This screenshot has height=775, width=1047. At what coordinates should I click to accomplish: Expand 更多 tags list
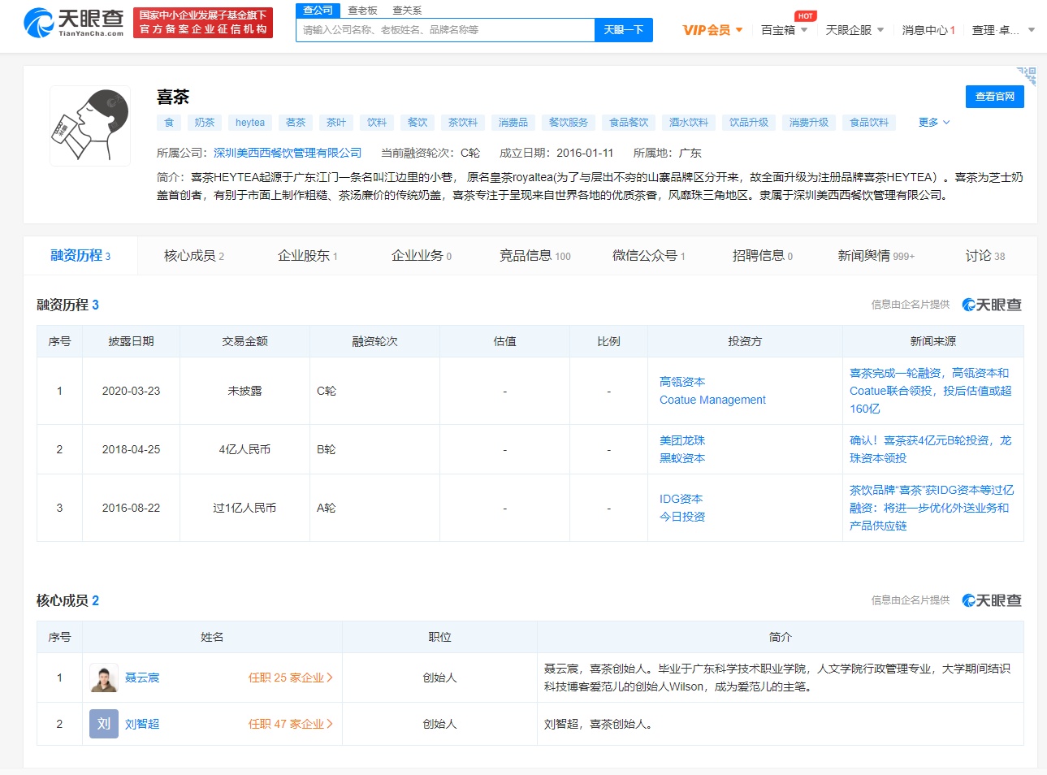[933, 123]
